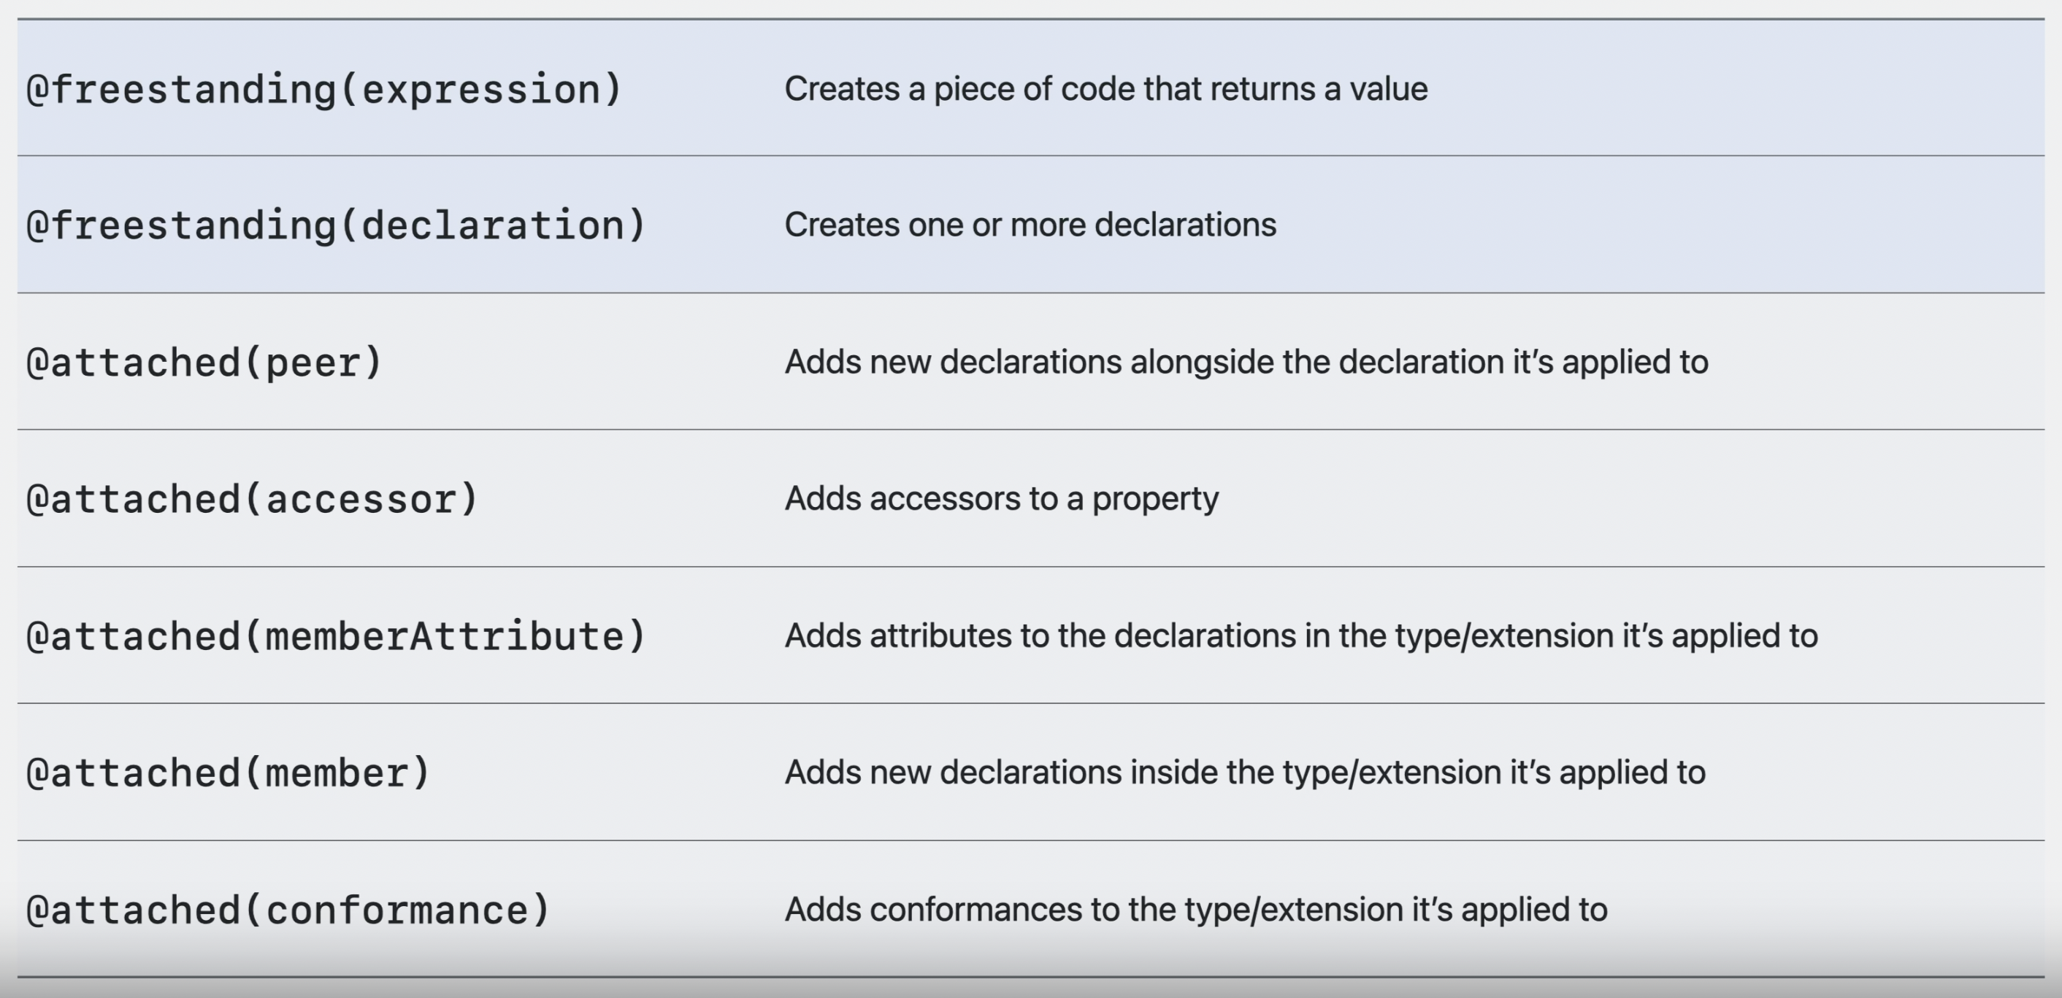Click the word 'expression' inside the parentheses
The image size is (2062, 998).
tap(480, 90)
